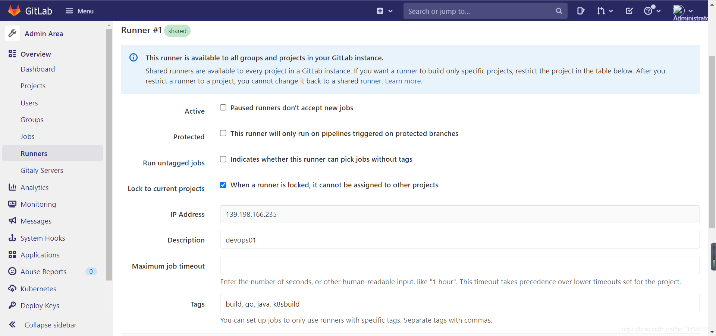Click the GitLab logo
This screenshot has height=336, width=716.
point(14,10)
